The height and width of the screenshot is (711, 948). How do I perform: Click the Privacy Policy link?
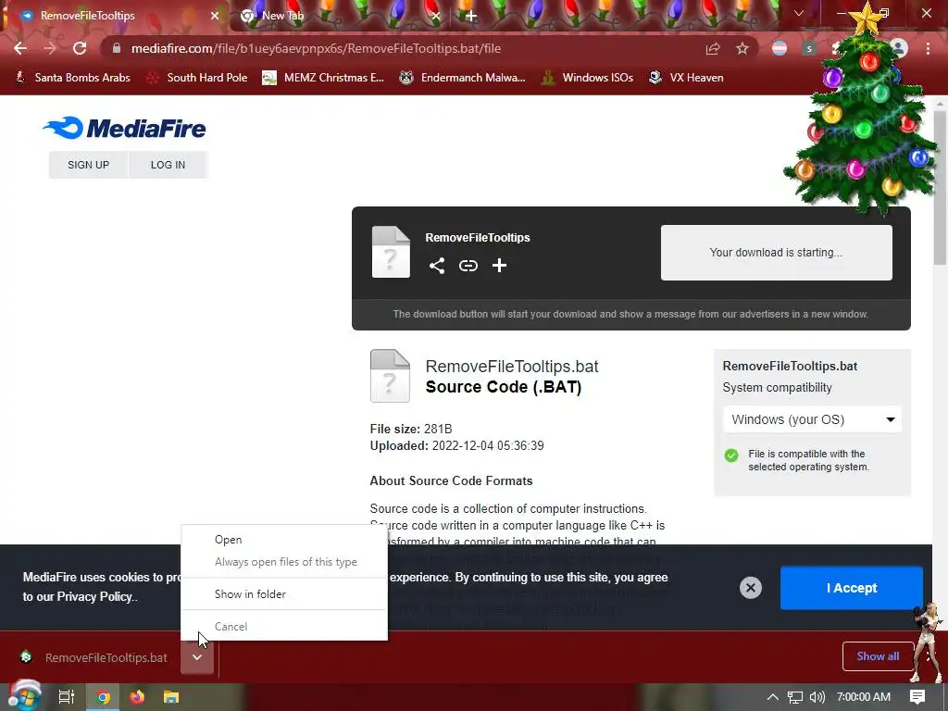(95, 597)
